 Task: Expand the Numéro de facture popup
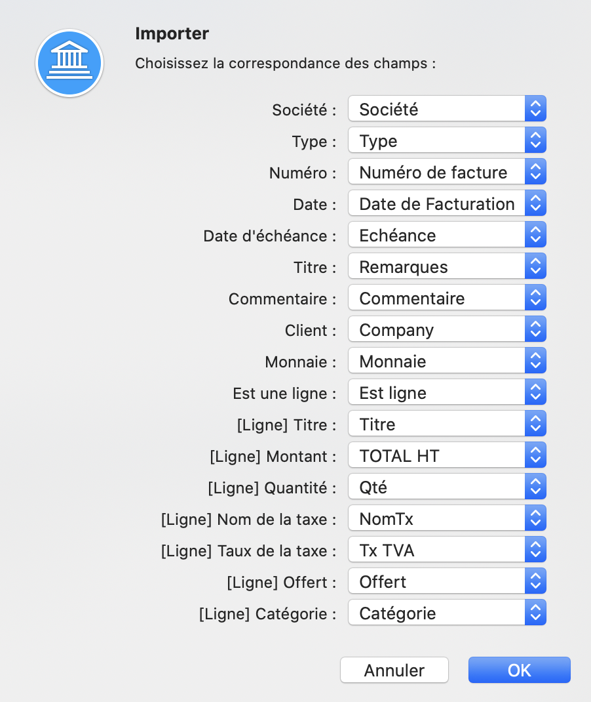(447, 171)
